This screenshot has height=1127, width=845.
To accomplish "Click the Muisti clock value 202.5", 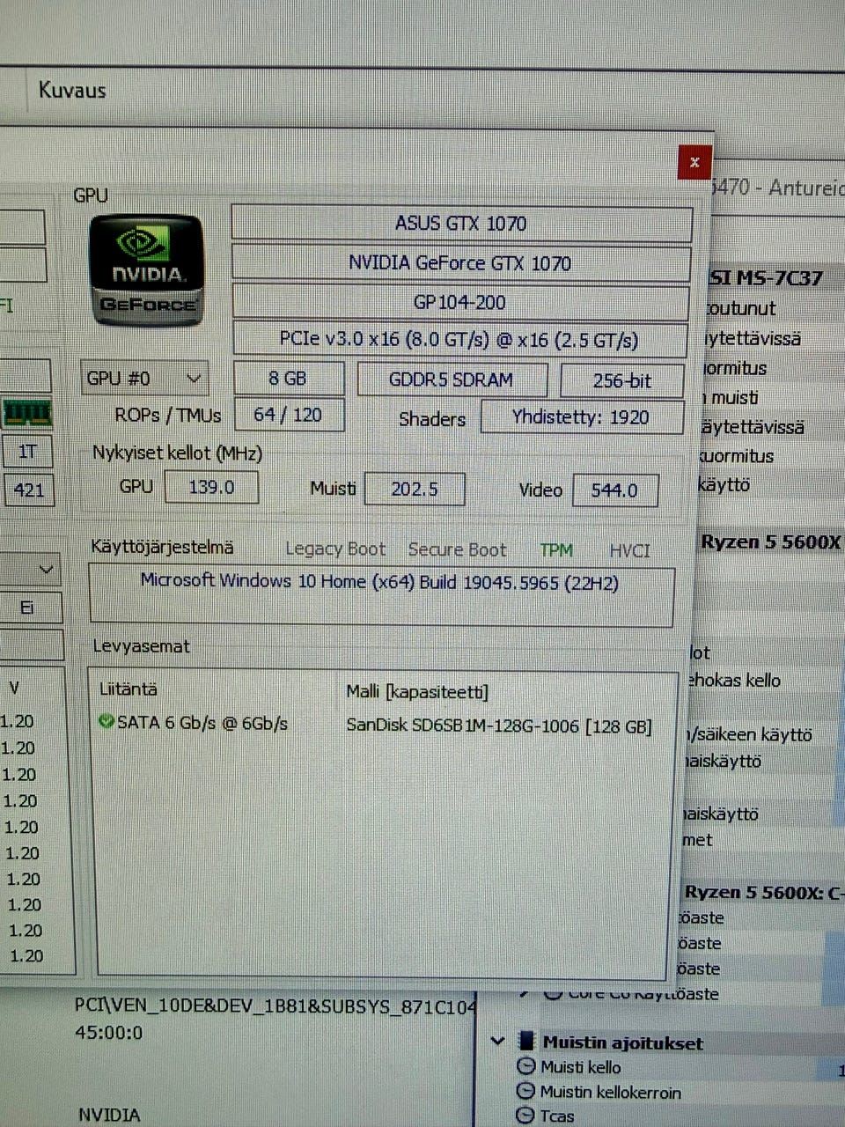I will pyautogui.click(x=415, y=489).
